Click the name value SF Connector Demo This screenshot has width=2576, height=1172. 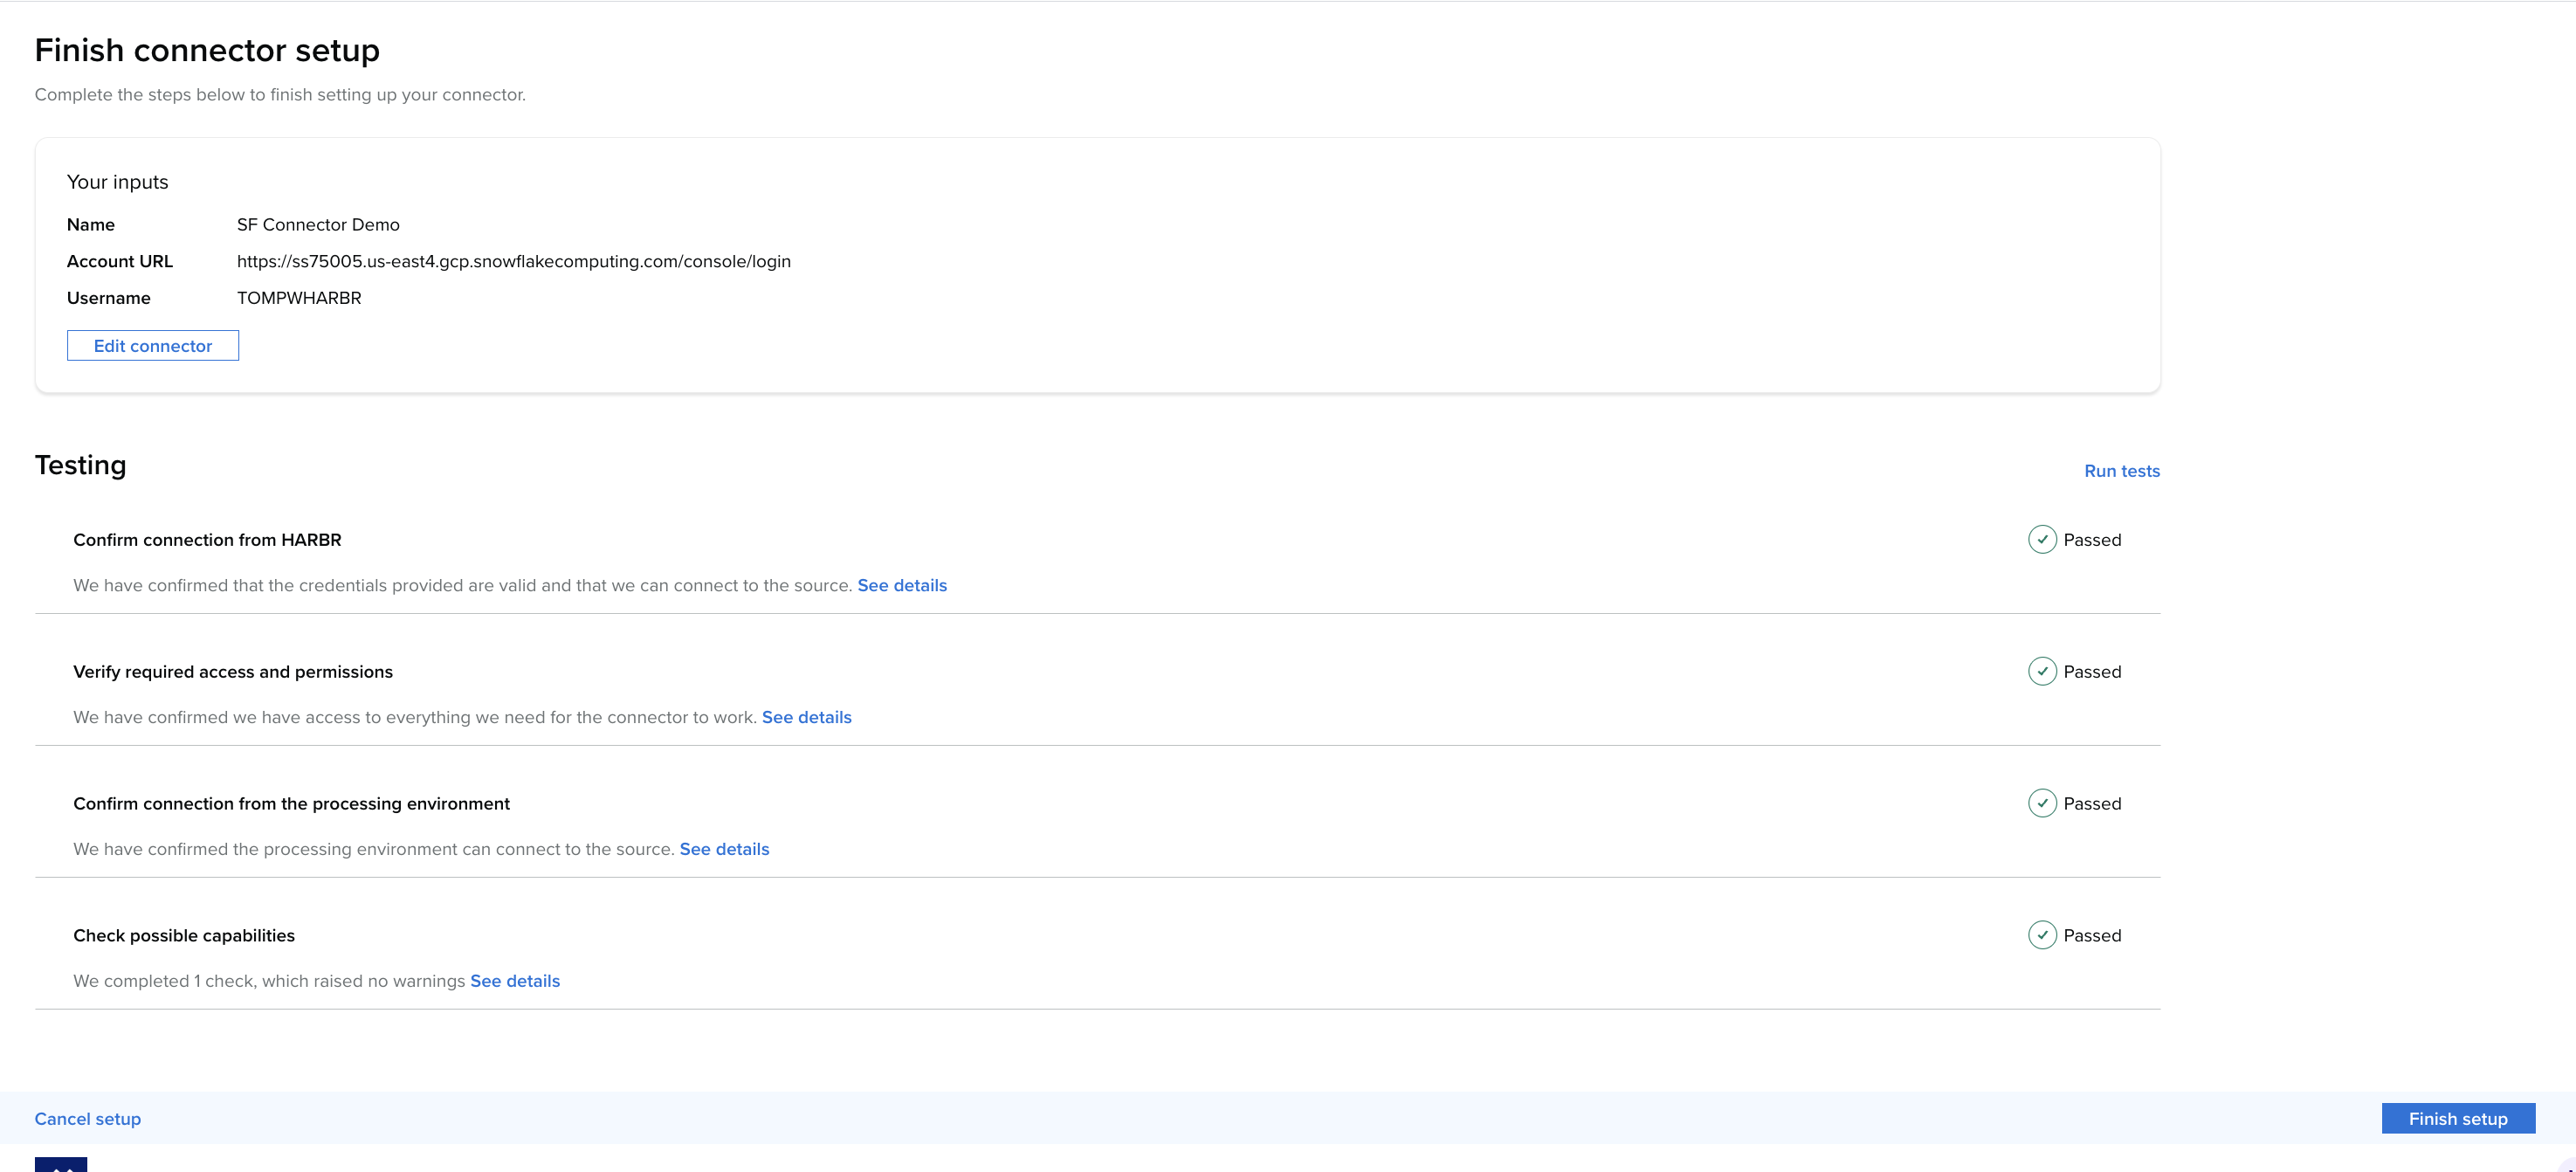point(318,225)
